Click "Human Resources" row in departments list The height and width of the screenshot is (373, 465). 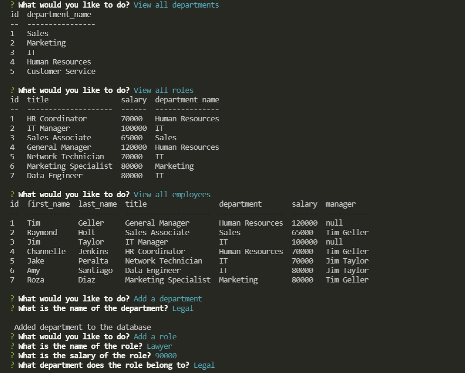(58, 62)
